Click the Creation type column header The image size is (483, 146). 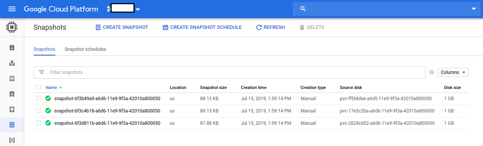tap(313, 87)
